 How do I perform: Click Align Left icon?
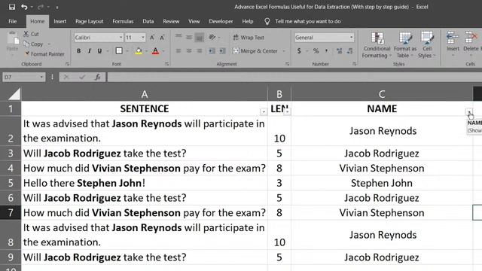(x=178, y=50)
